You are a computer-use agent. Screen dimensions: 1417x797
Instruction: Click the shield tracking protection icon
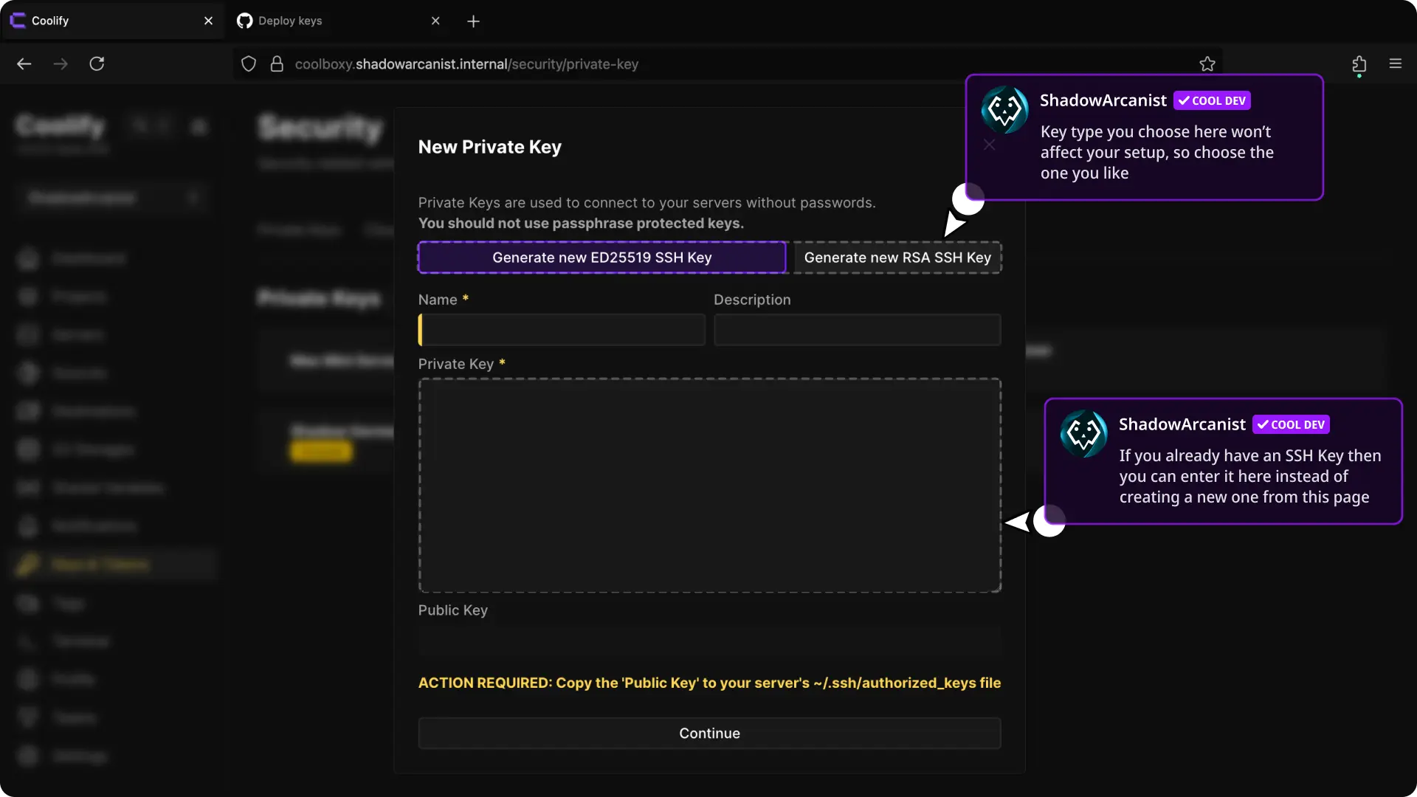tap(249, 64)
